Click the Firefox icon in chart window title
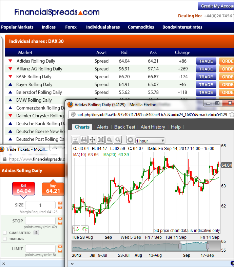 (70, 104)
